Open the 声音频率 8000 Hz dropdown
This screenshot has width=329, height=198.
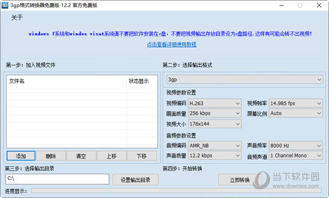point(296,145)
